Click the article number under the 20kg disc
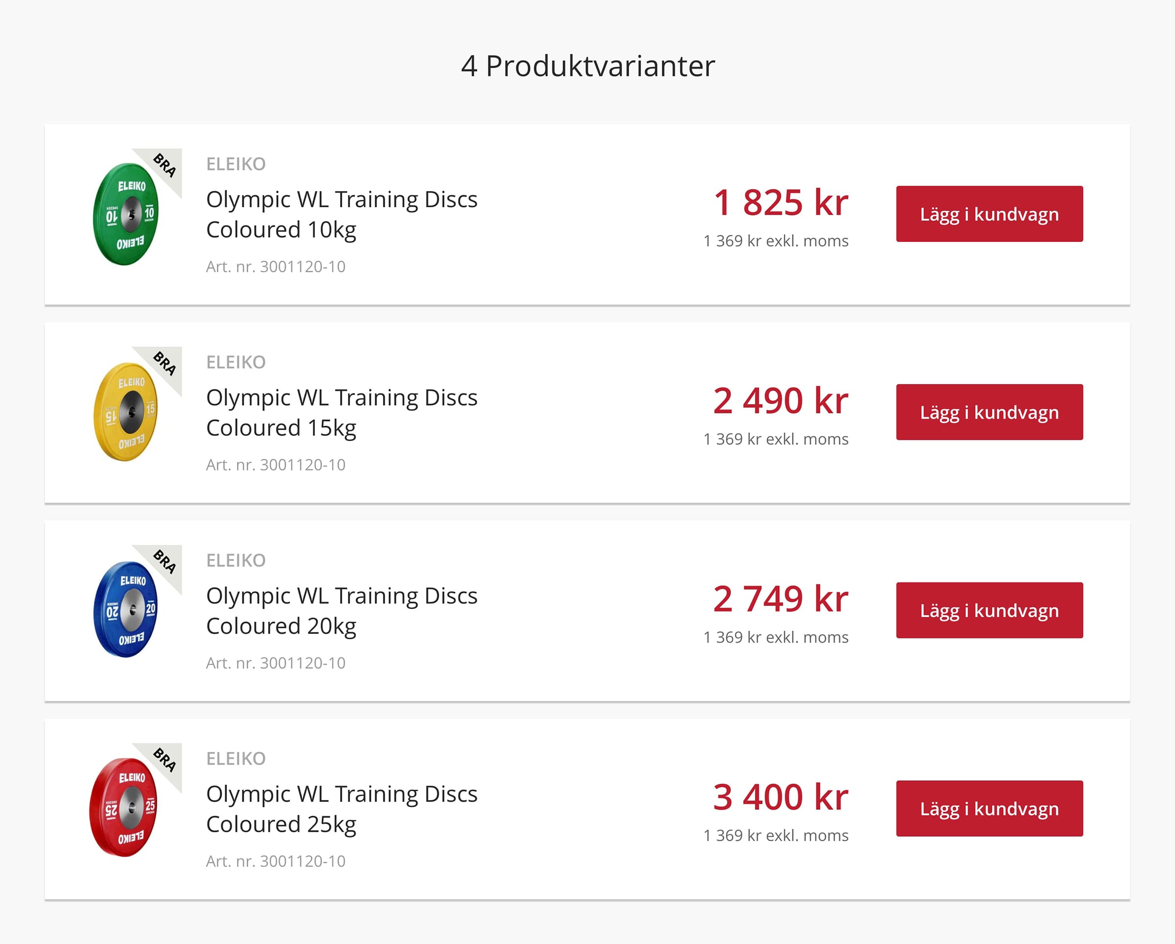Image resolution: width=1175 pixels, height=944 pixels. click(275, 663)
